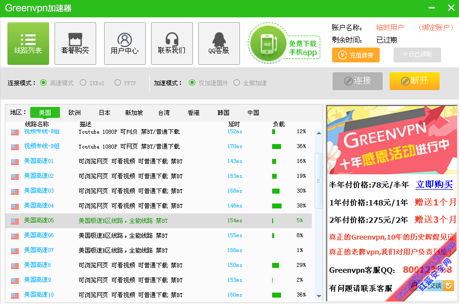Open the 用户中心 user center
Viewport: 459px width, 304px height.
(125, 44)
